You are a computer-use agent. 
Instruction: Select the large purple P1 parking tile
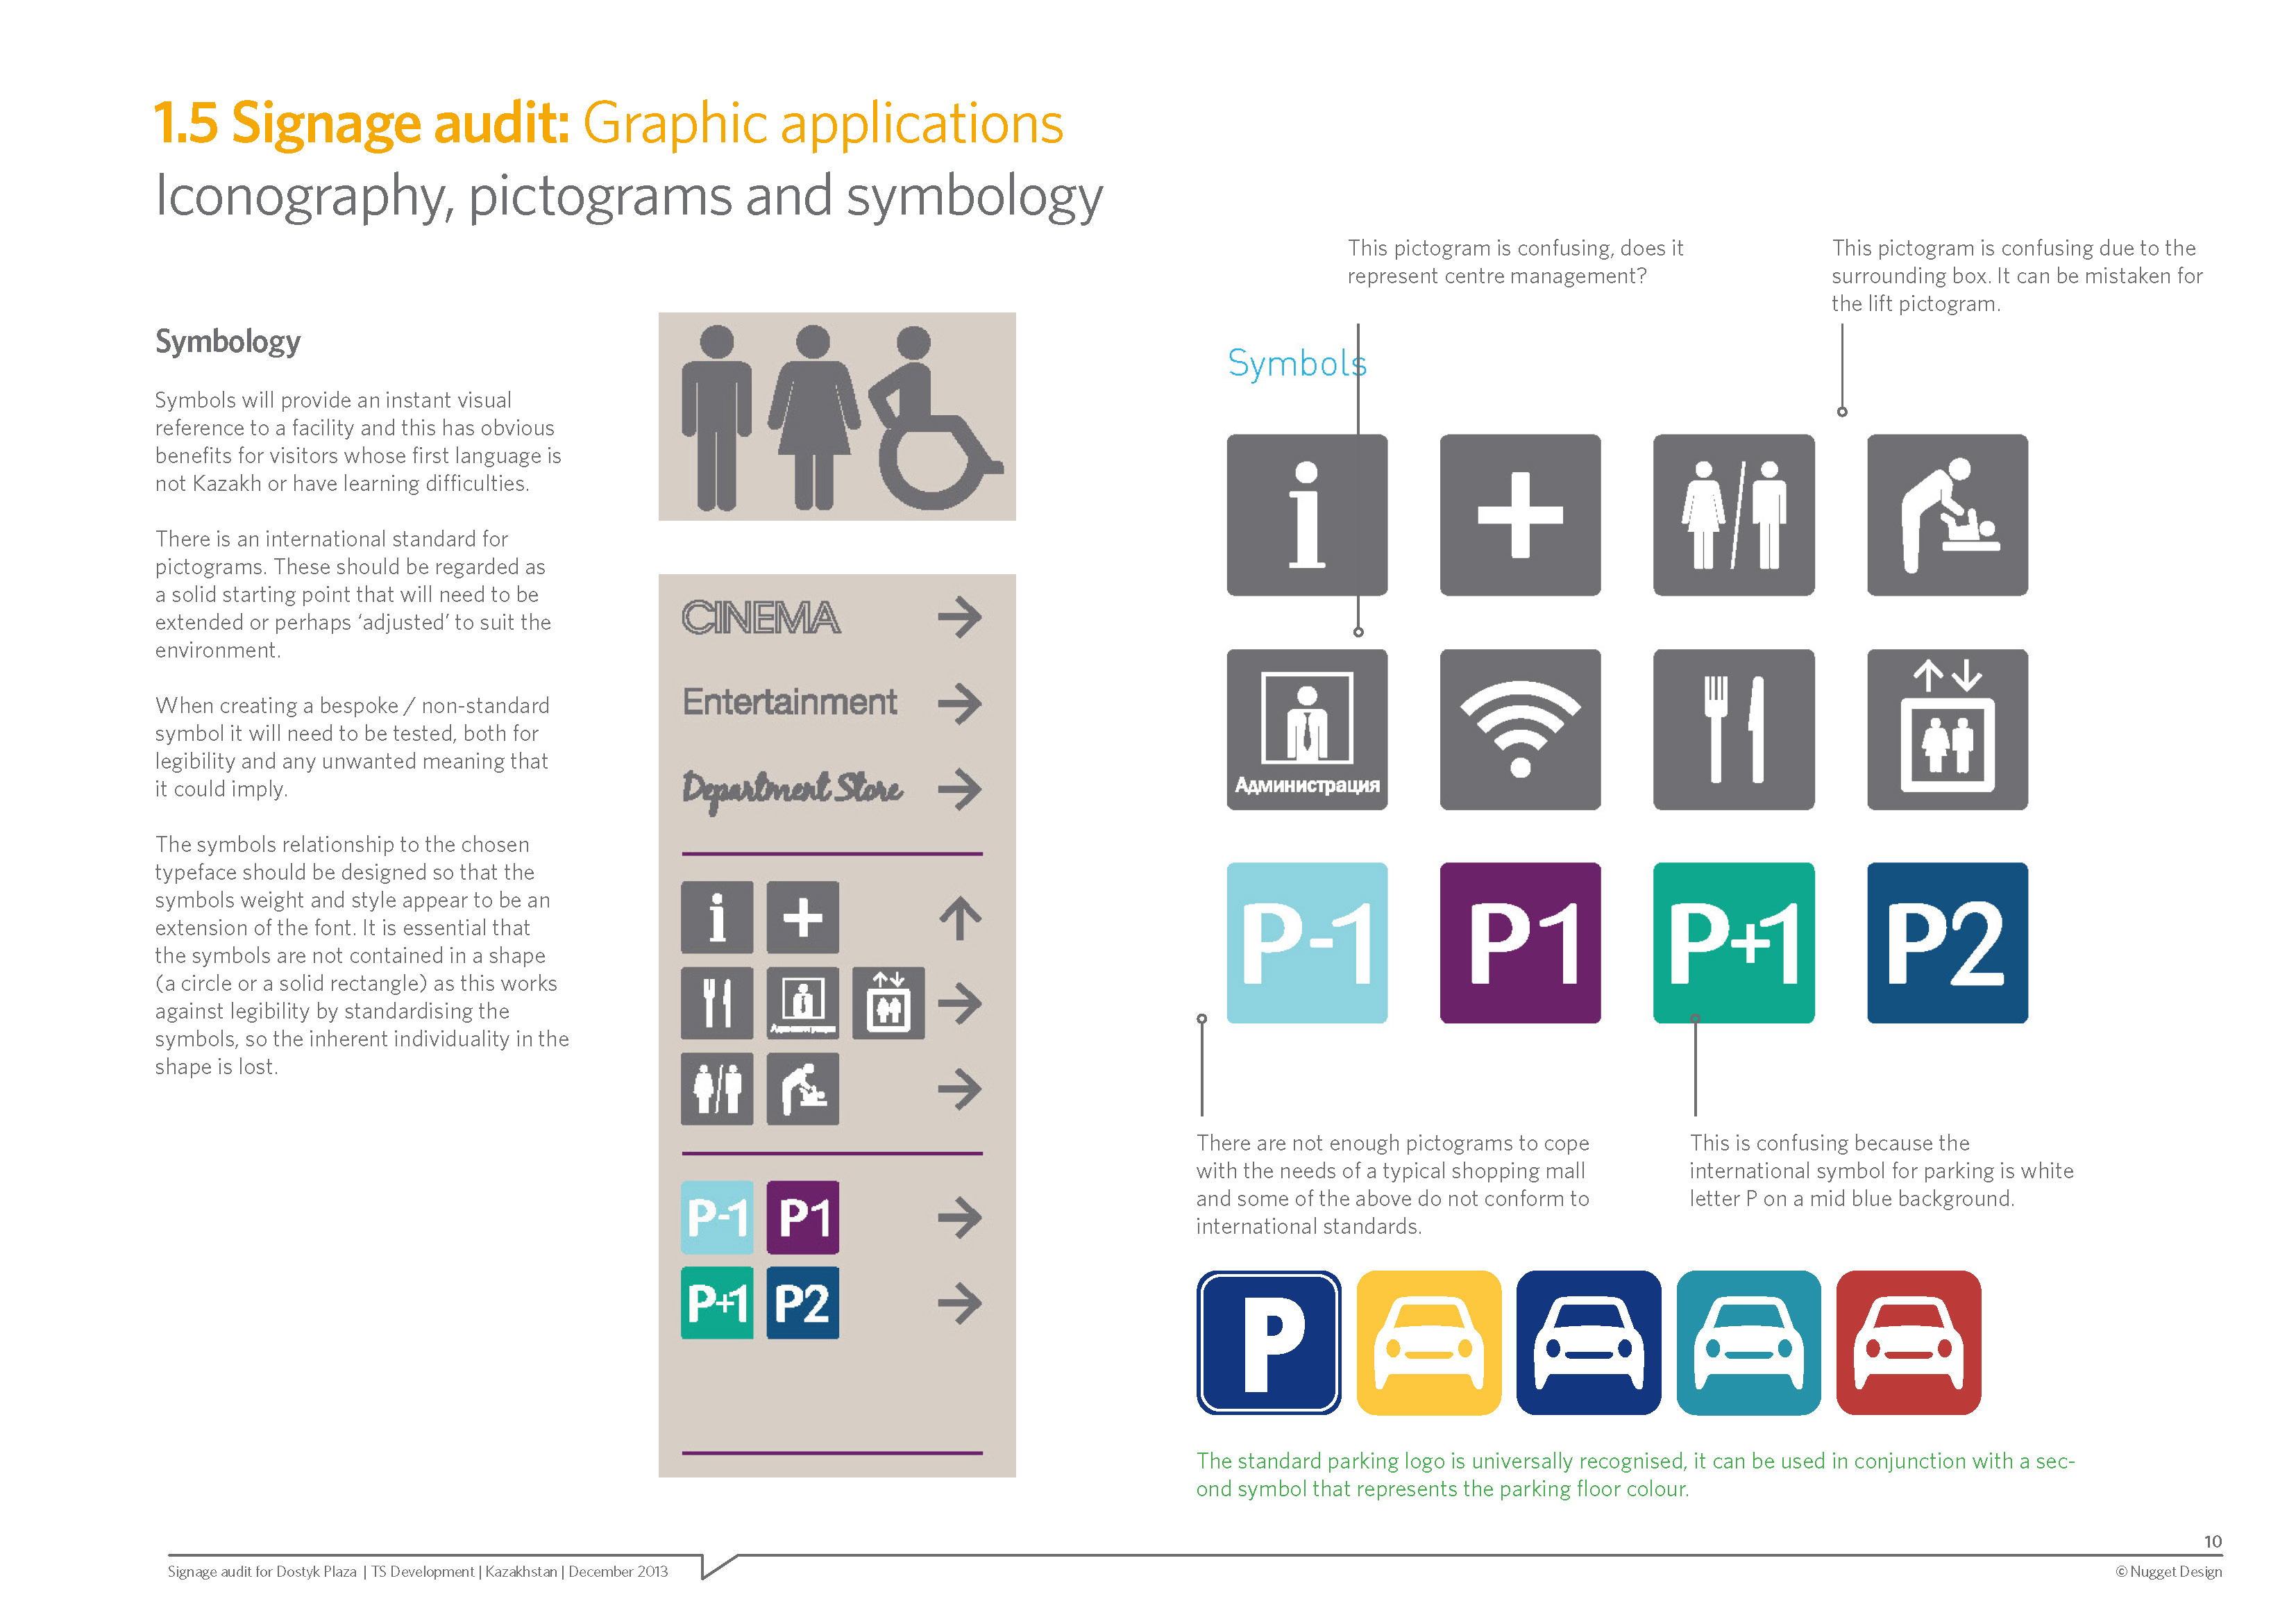pos(1520,943)
